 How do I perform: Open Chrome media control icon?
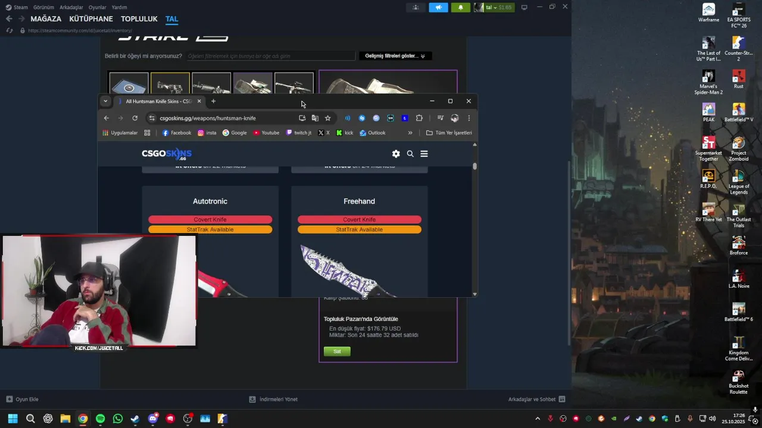click(x=440, y=118)
